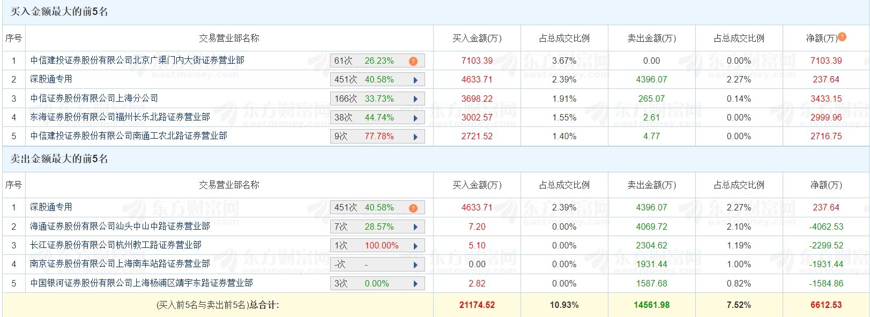Open 海通证券汕头中山中路证券营业部 link
The image size is (870, 317).
(x=120, y=226)
